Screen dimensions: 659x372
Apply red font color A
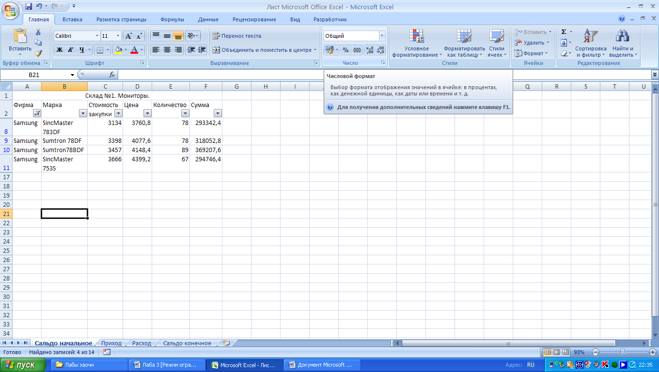click(x=134, y=50)
